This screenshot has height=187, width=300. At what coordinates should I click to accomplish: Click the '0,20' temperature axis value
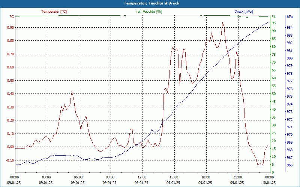click(x=11, y=120)
